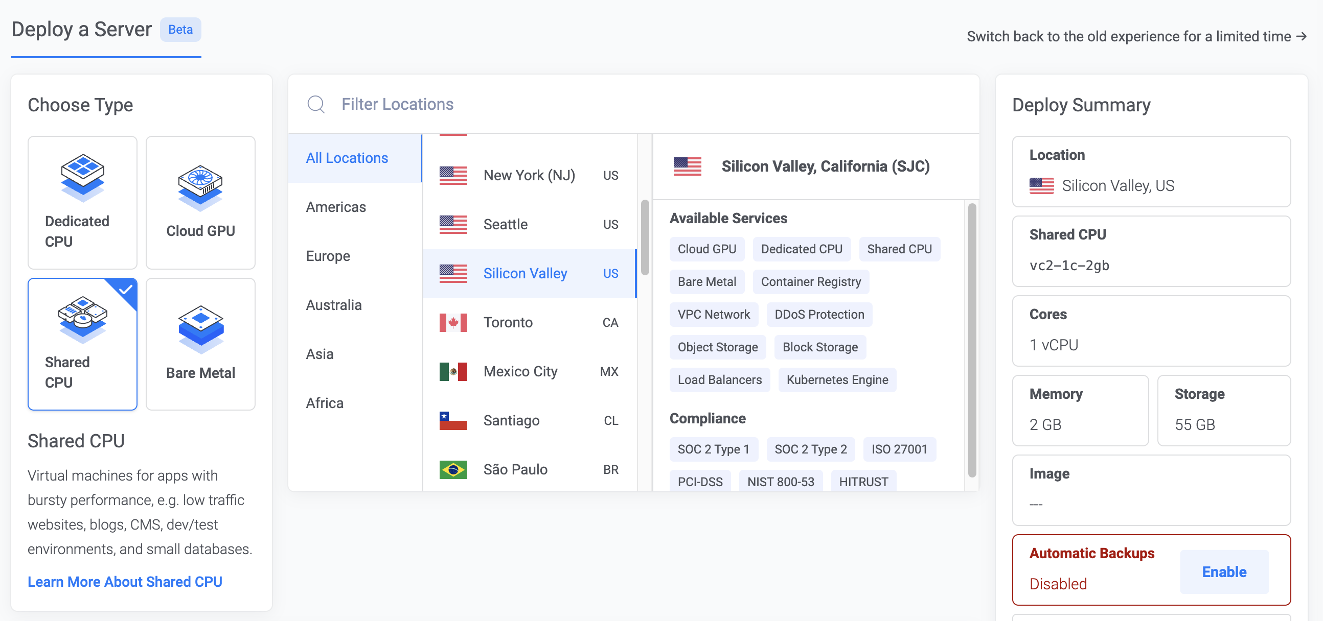Enable Automatic Backups
The width and height of the screenshot is (1323, 621).
[x=1224, y=572]
